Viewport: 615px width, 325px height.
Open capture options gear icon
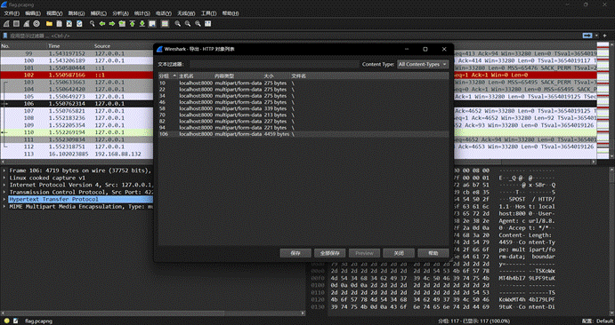pyautogui.click(x=36, y=24)
